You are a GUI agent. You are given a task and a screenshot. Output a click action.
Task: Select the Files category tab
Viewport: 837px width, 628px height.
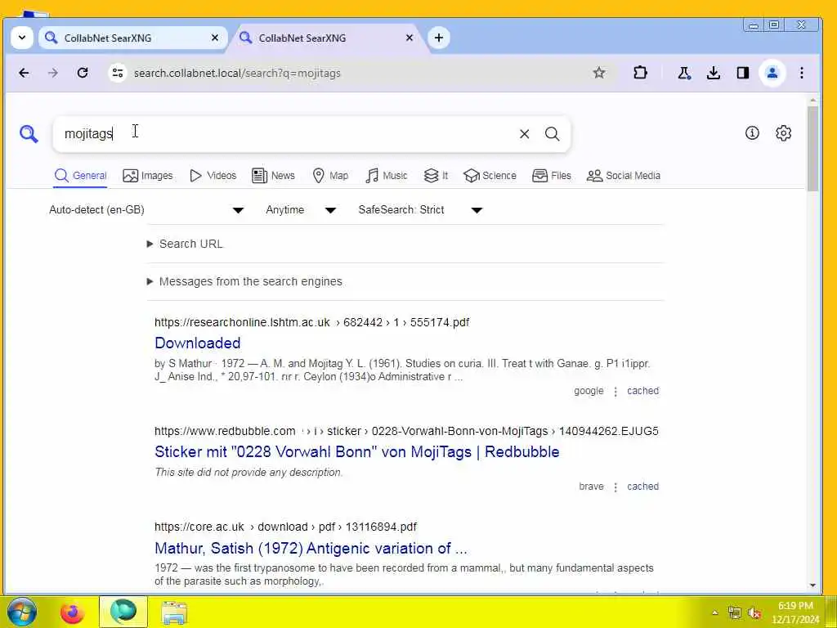(x=552, y=176)
